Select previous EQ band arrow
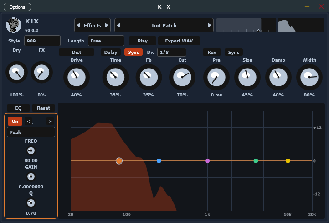Screen dimensions: 329x223 (x=28, y=122)
